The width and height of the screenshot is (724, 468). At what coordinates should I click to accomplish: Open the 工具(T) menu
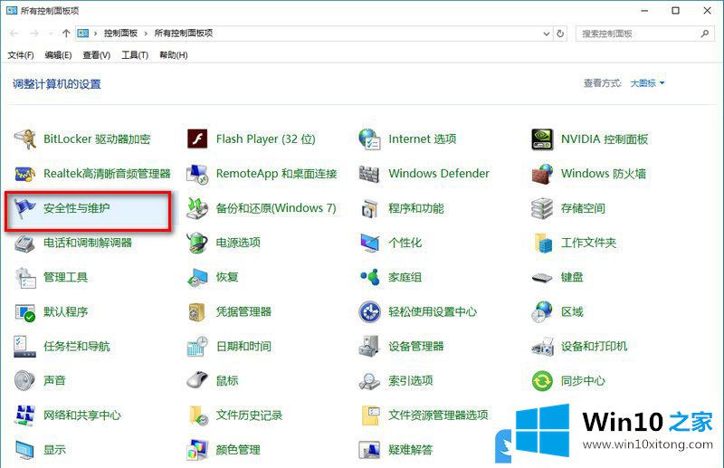pyautogui.click(x=135, y=55)
